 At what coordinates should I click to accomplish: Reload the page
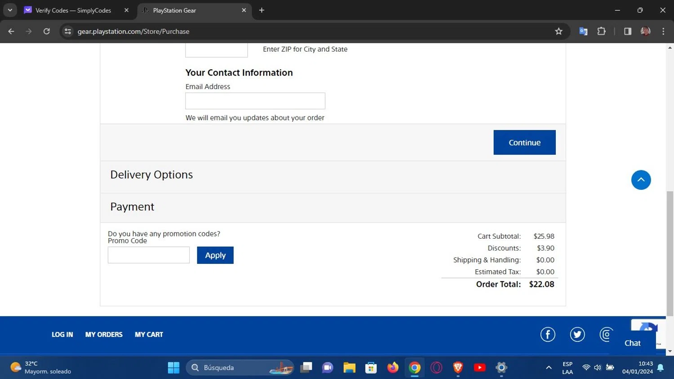pos(46,31)
